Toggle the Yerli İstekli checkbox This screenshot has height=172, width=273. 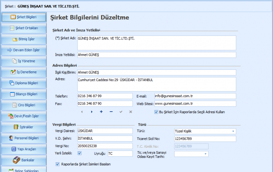pyautogui.click(x=80, y=153)
